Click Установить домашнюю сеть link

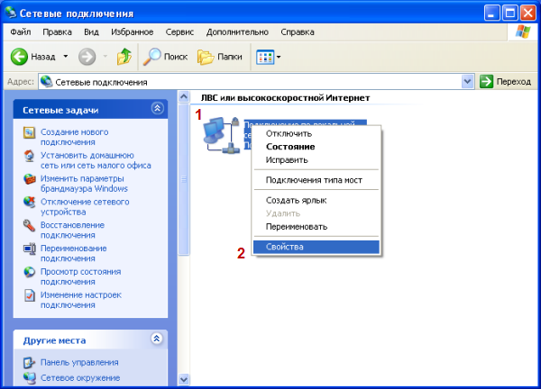point(96,160)
